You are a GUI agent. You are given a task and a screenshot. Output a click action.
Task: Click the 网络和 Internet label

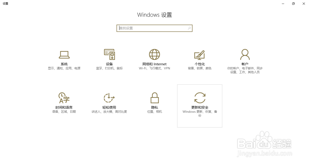coord(154,64)
